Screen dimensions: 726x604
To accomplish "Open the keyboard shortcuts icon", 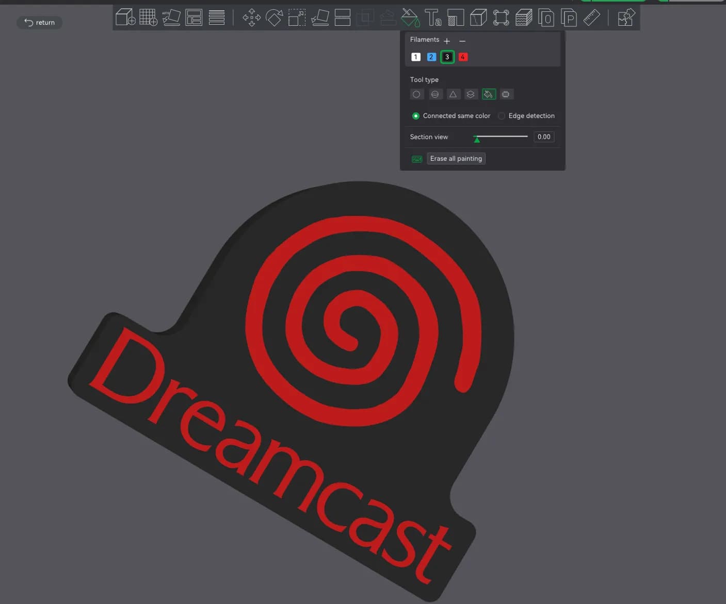I will 417,159.
